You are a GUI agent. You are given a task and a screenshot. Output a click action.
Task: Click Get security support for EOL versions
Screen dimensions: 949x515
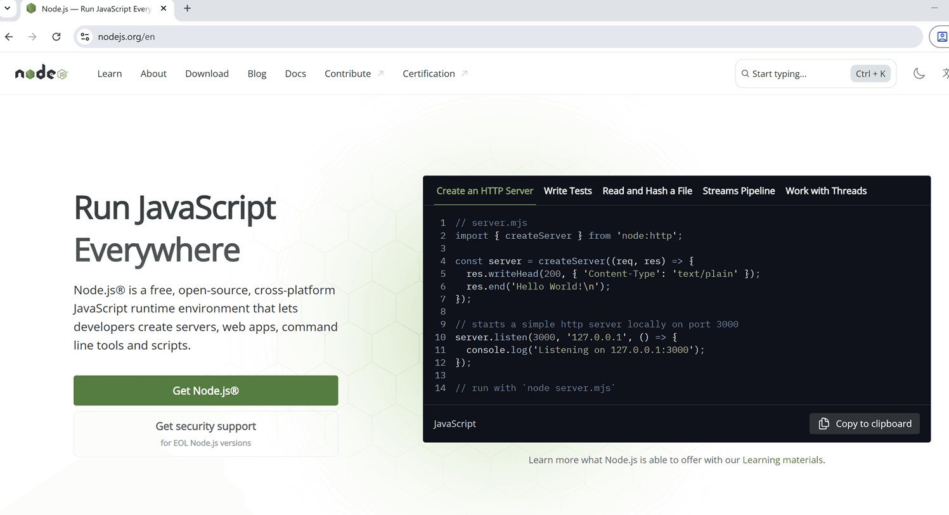(x=205, y=433)
